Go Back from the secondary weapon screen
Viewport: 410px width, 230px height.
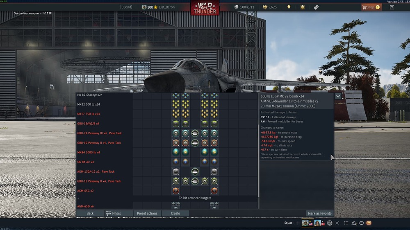pyautogui.click(x=90, y=213)
